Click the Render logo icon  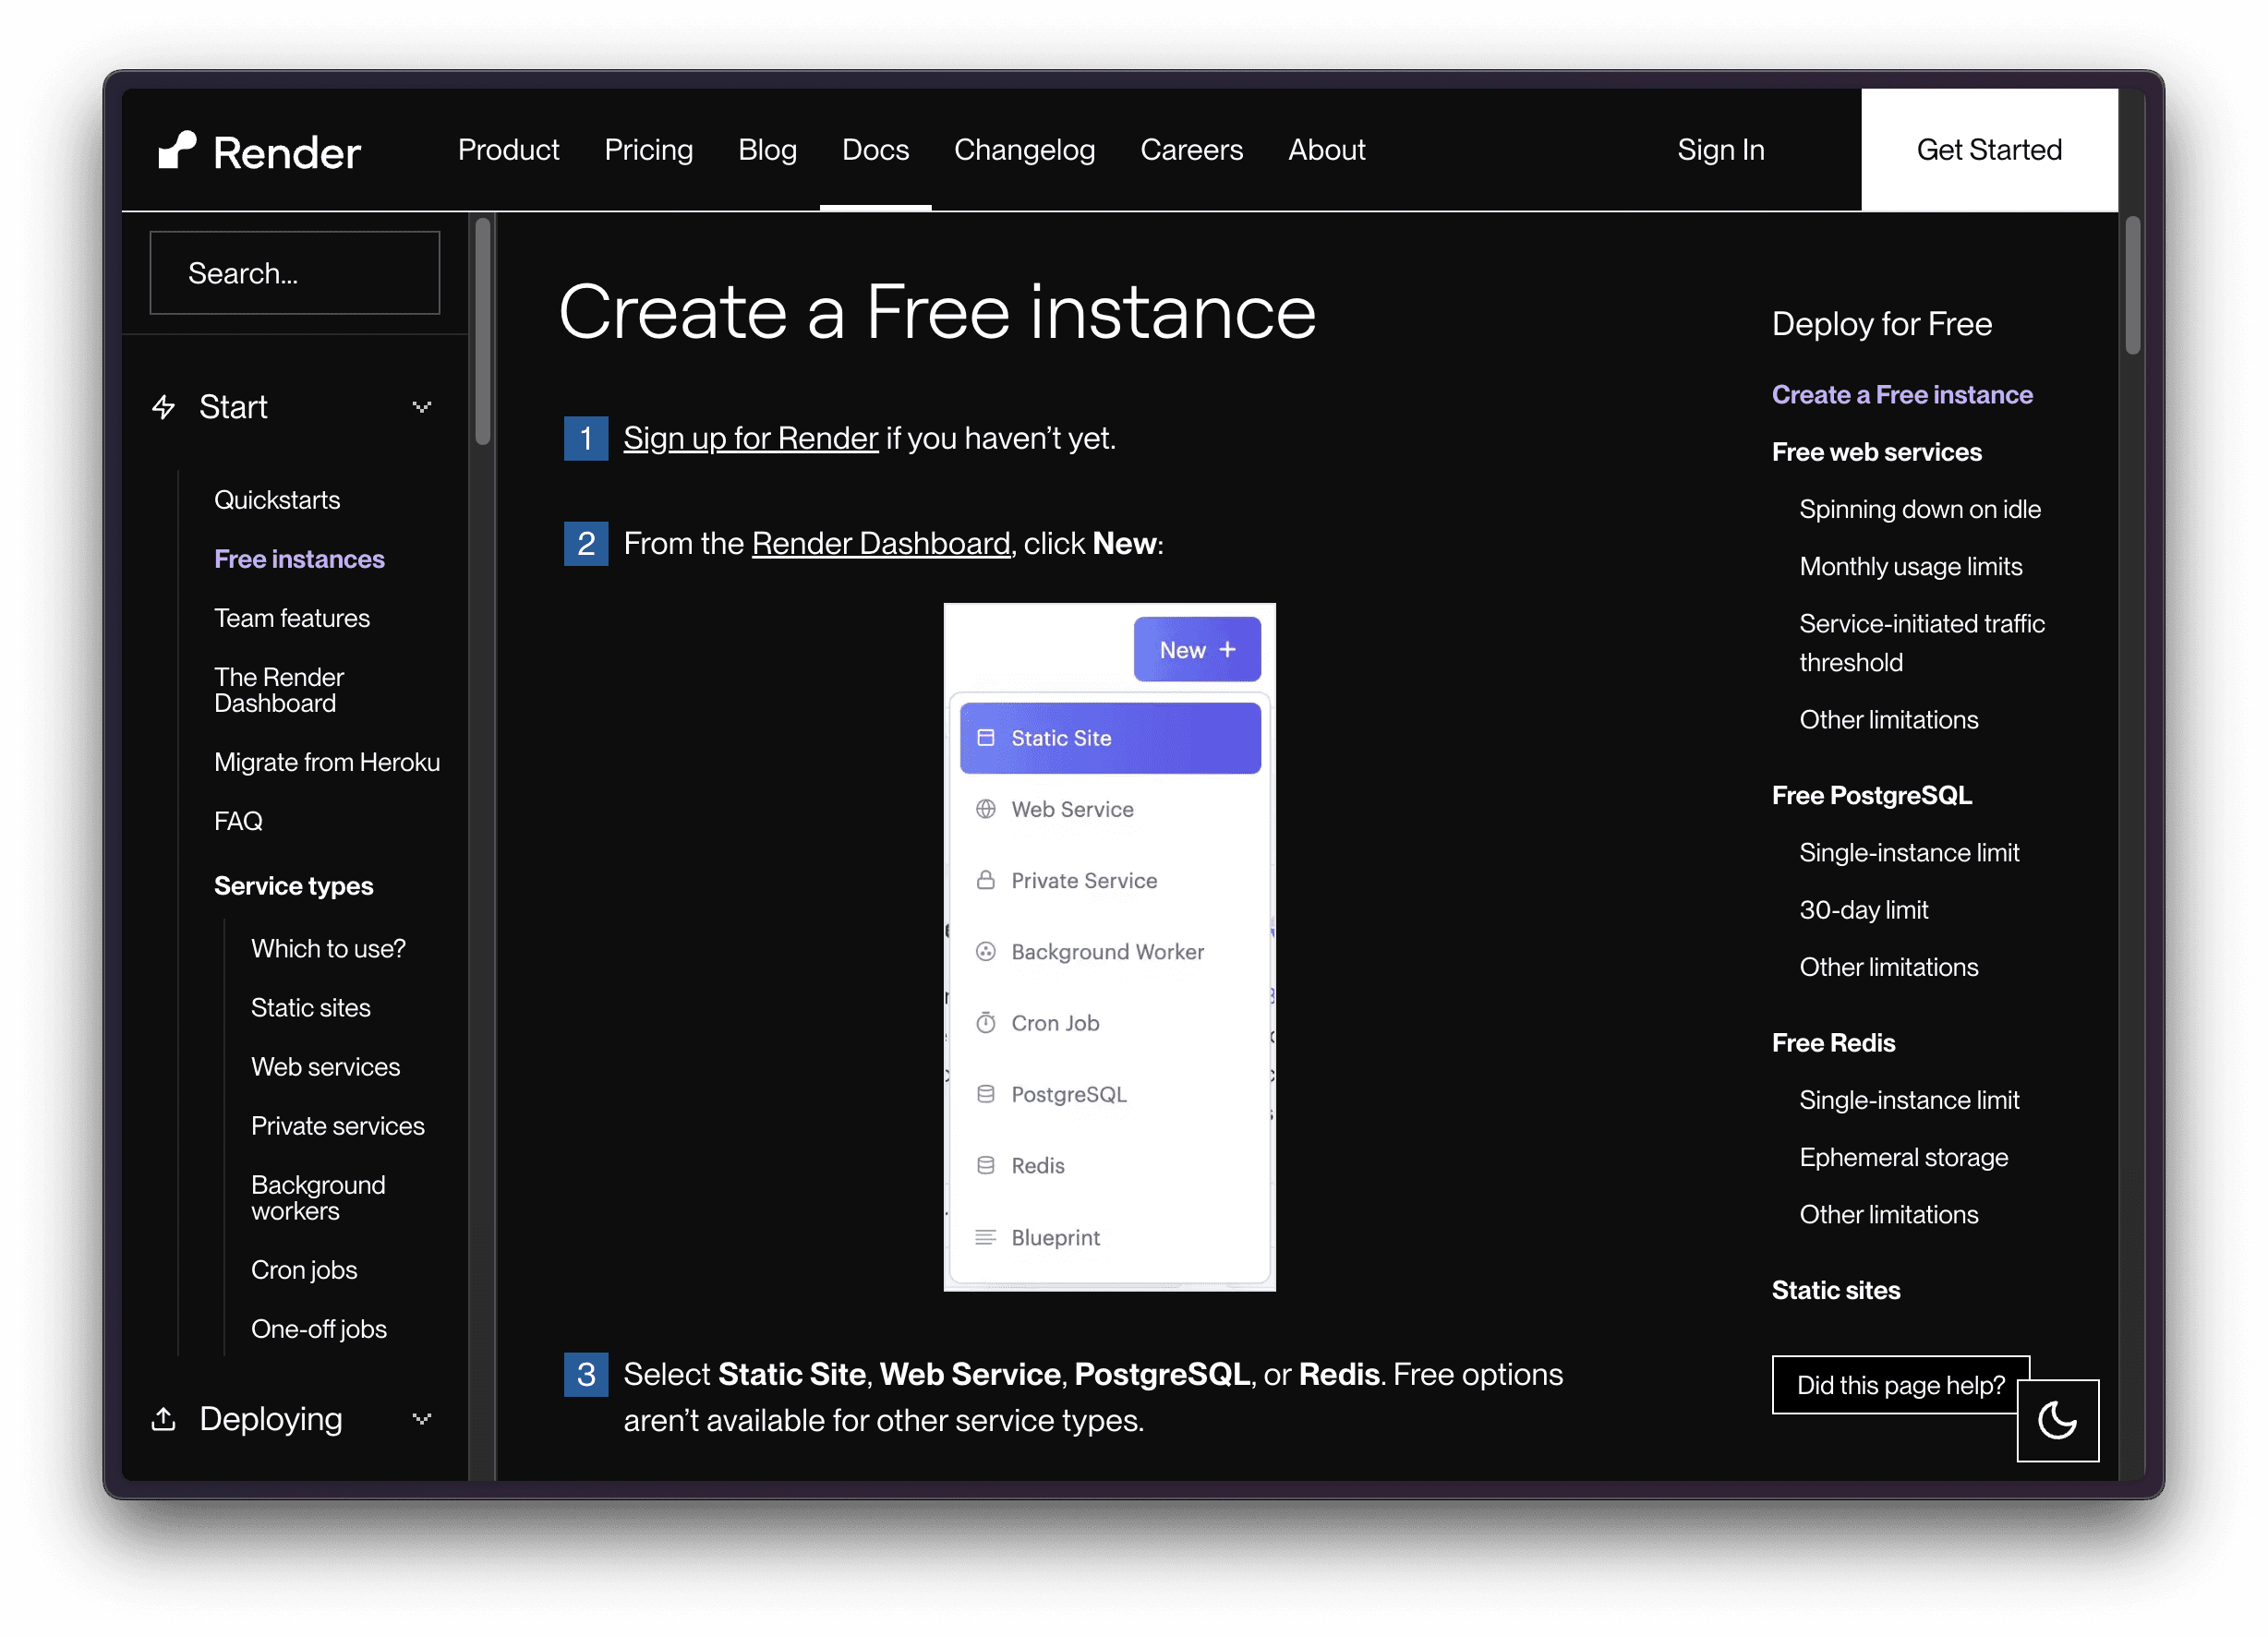(x=178, y=151)
